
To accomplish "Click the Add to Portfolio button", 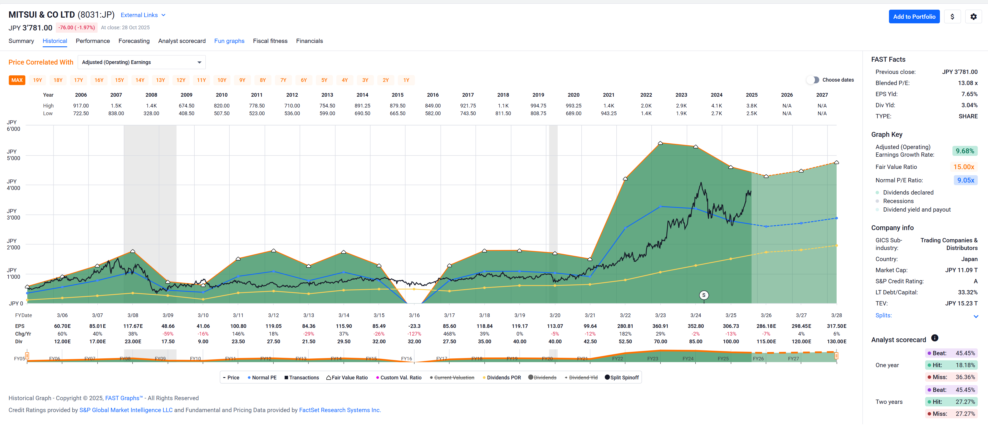I will [x=914, y=16].
